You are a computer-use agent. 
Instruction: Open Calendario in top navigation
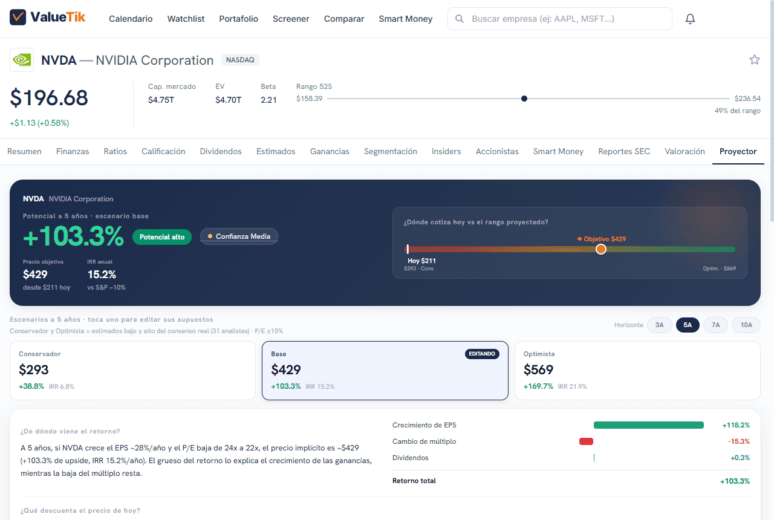click(131, 19)
